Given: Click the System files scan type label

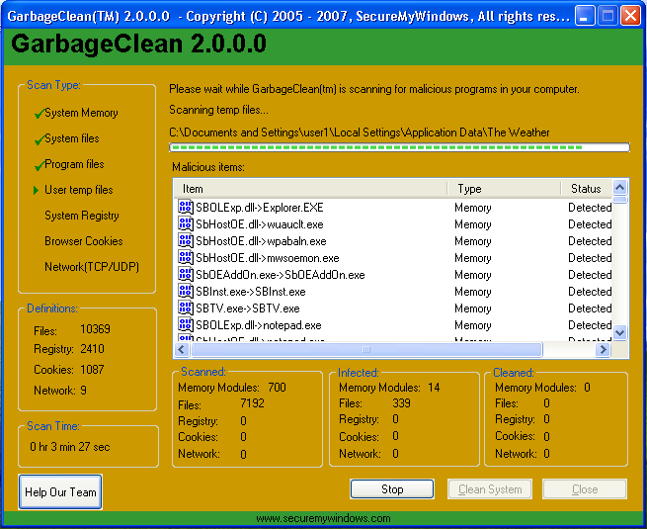Looking at the screenshot, I should point(72,138).
